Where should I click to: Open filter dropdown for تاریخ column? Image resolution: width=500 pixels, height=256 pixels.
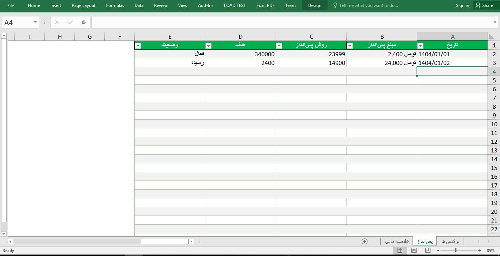coord(421,46)
